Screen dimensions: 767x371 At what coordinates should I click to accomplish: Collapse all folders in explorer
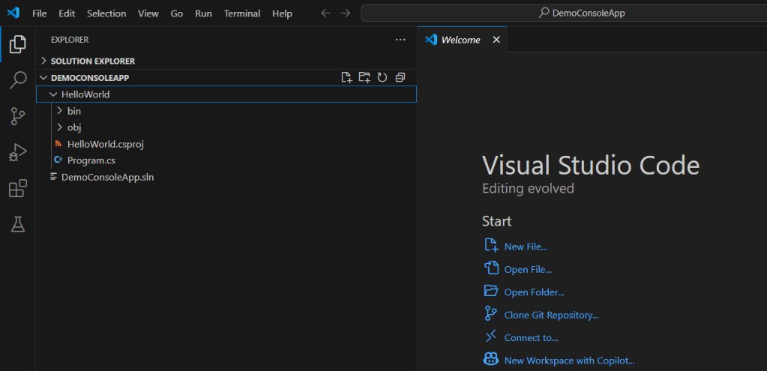pyautogui.click(x=400, y=77)
